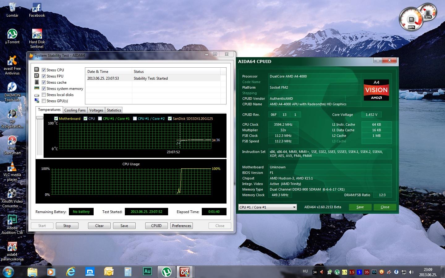Uncheck Stress FPU option
445x278 pixels.
(44, 76)
